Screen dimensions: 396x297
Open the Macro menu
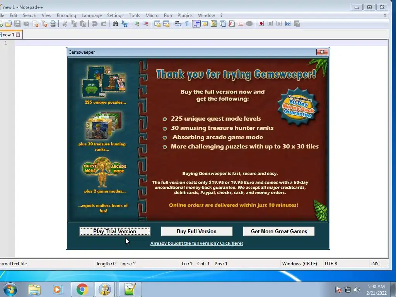(152, 15)
